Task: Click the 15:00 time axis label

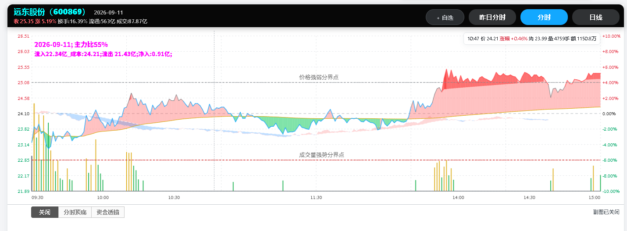Action: (x=594, y=198)
